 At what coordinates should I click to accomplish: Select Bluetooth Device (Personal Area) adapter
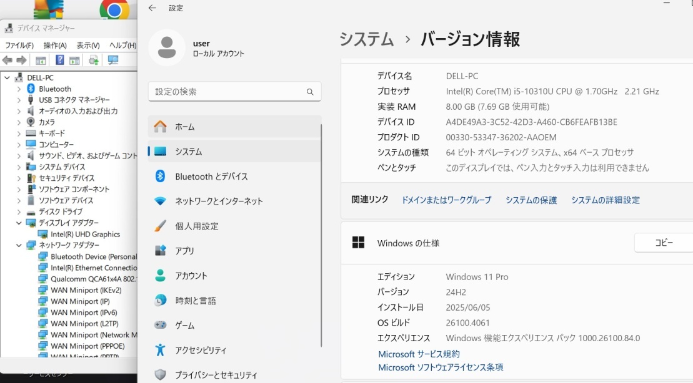coord(93,257)
